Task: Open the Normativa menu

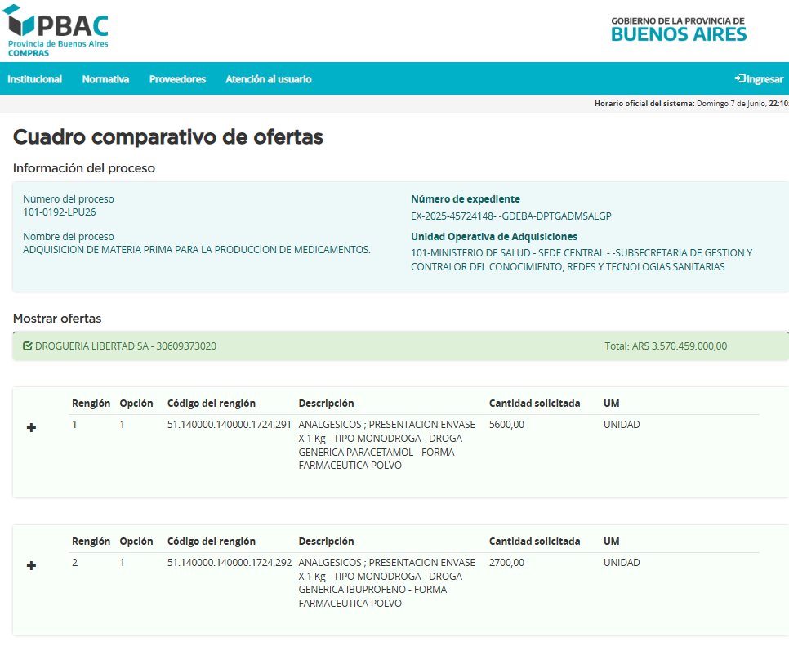Action: tap(105, 79)
